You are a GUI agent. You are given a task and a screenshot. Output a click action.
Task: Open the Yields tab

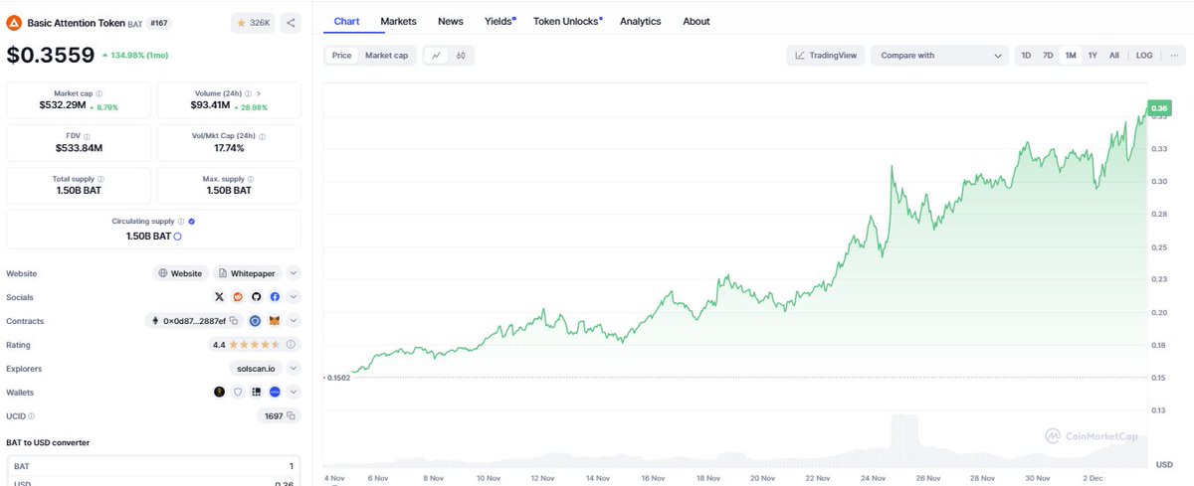point(499,21)
